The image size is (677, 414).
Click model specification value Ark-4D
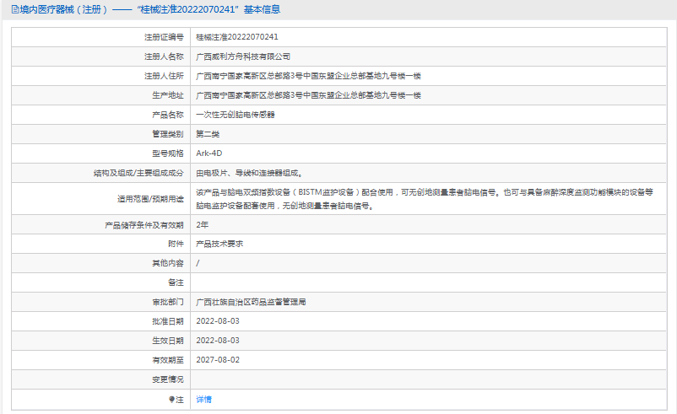pos(209,153)
